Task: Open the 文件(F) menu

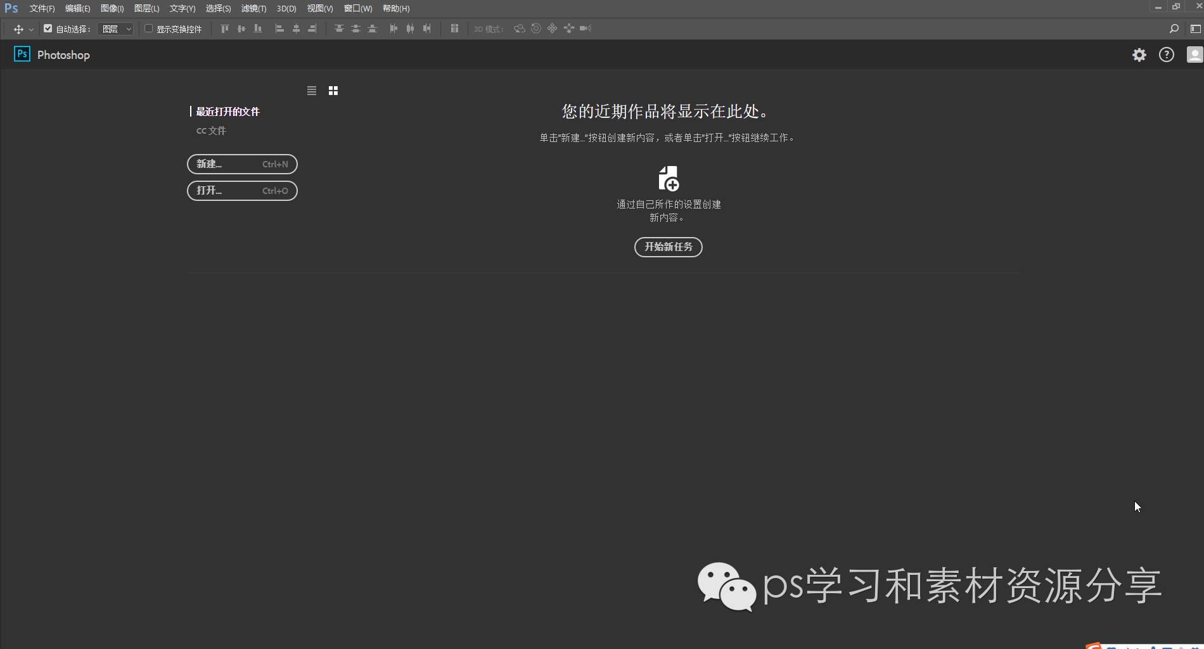Action: pyautogui.click(x=41, y=8)
